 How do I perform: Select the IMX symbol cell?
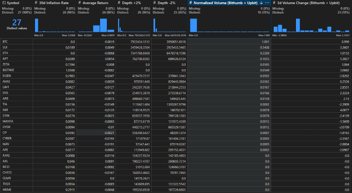[x=17, y=110]
